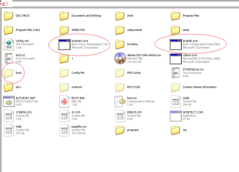The image size is (239, 172).
Task: Select the bootsect.exe application icon
Action: click(64, 44)
